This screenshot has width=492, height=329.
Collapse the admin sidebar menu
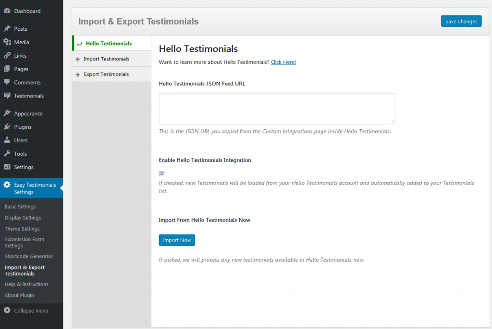click(26, 311)
